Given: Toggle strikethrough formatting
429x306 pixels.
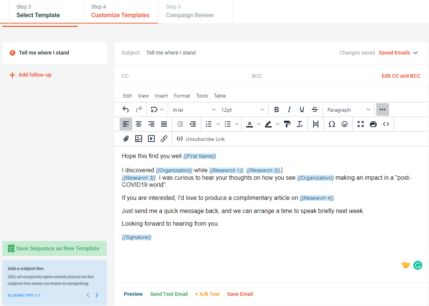Looking at the screenshot, I should [315, 109].
